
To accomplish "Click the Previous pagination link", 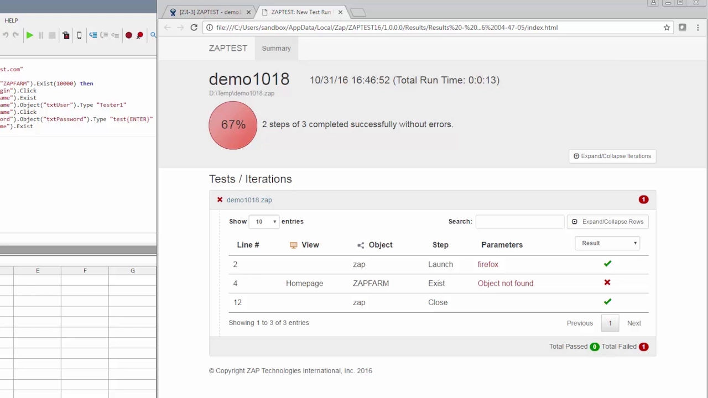I will pos(580,323).
